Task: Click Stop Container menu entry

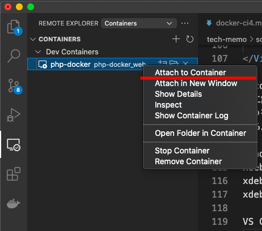Action: [x=182, y=151]
